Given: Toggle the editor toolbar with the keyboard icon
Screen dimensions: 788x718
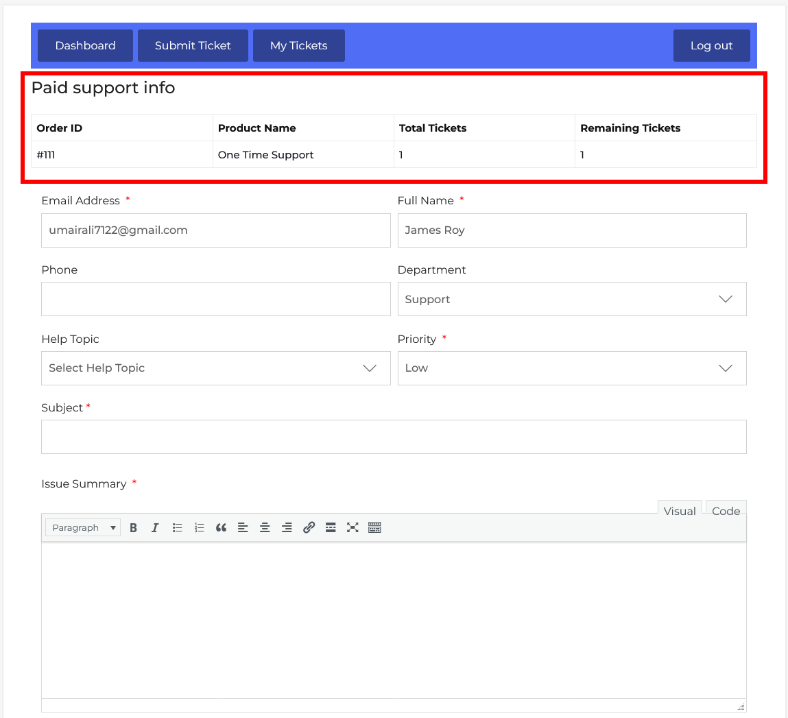Looking at the screenshot, I should coord(374,527).
